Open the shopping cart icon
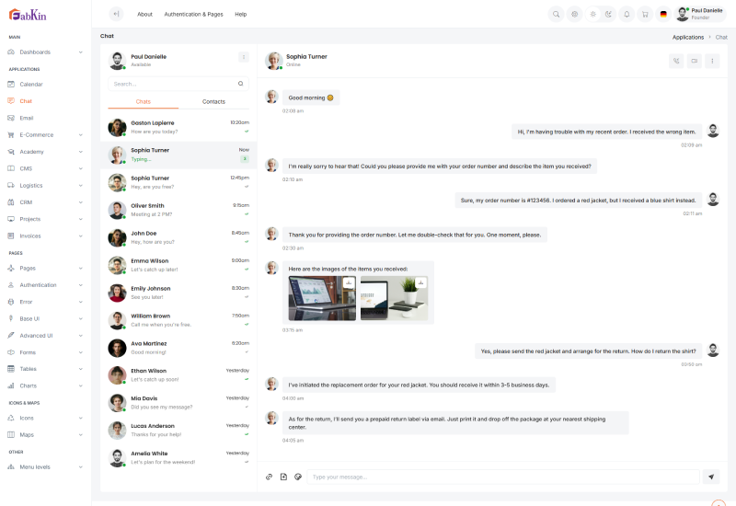Image resolution: width=736 pixels, height=506 pixels. point(644,14)
